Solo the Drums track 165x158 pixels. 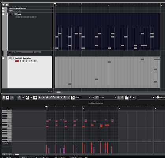coord(13,14)
